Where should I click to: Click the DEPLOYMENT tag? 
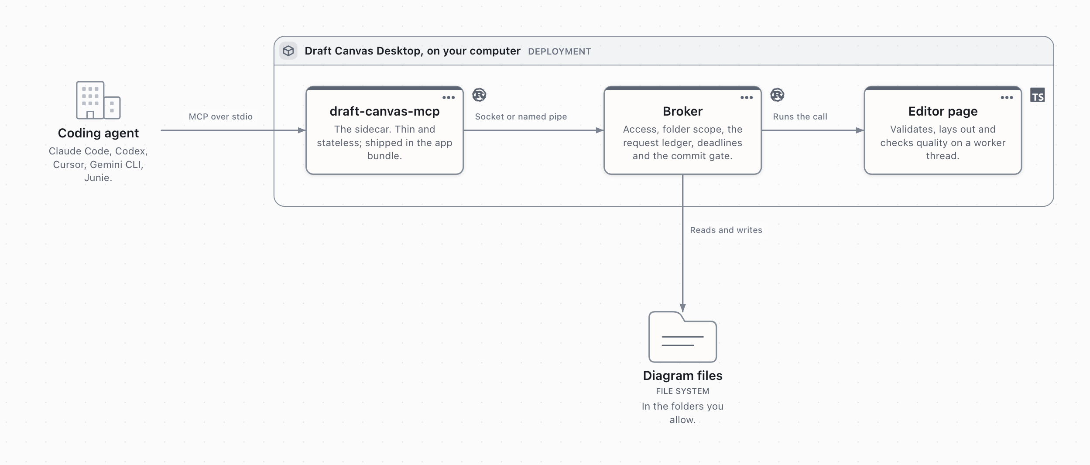click(x=559, y=51)
